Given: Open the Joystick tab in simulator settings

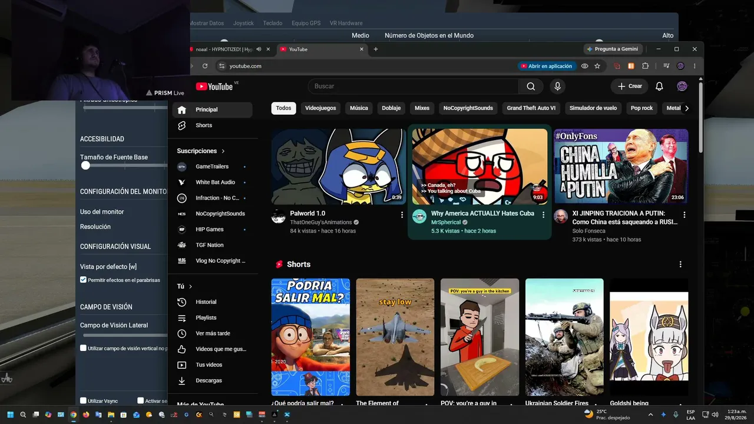Looking at the screenshot, I should point(243,23).
